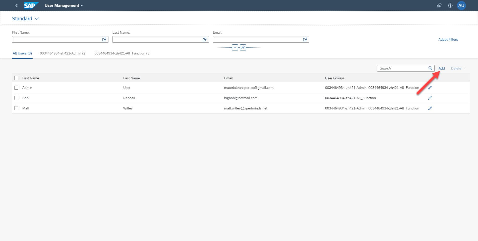Click first name Matt
This screenshot has width=478, height=241.
click(x=26, y=108)
